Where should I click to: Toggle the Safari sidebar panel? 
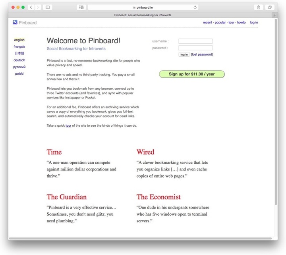coord(48,7)
